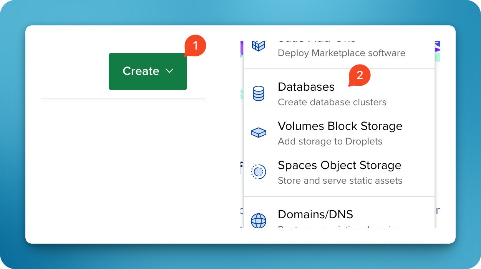The width and height of the screenshot is (481, 269).
Task: Click the Volumes Block Storage disk icon
Action: [x=258, y=133]
